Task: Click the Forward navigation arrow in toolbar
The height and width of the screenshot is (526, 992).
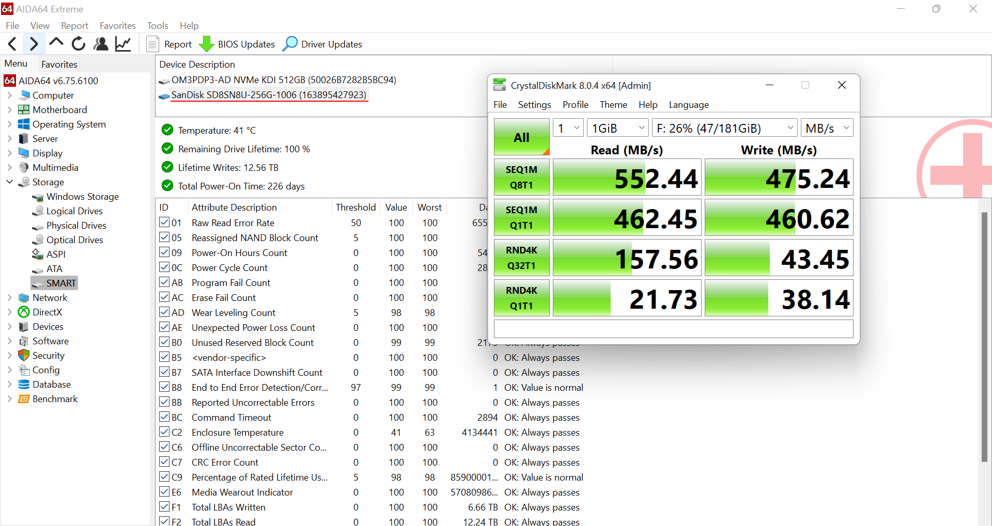Action: coord(34,44)
